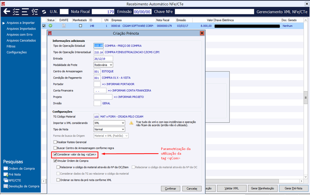Click the select-all checklist toolbar icon
The width and height of the screenshot is (310, 195).
click(x=16, y=12)
